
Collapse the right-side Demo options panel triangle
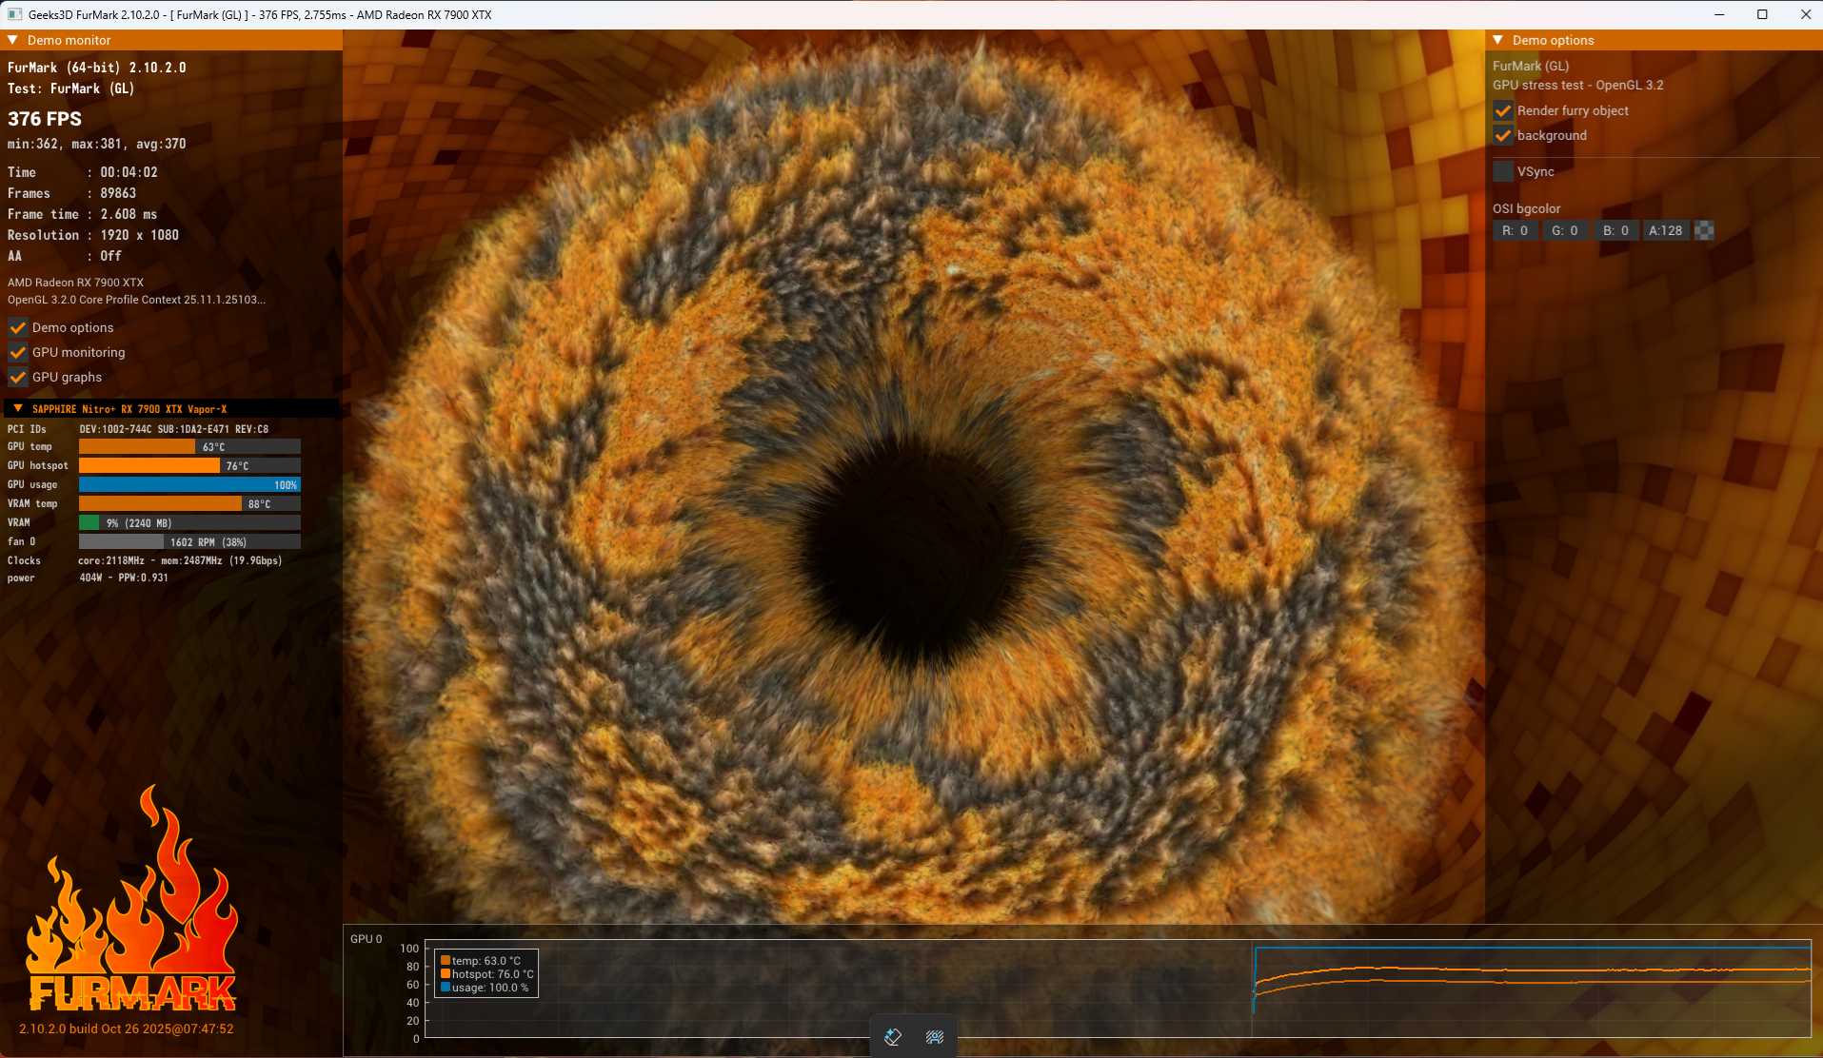pyautogui.click(x=1498, y=40)
